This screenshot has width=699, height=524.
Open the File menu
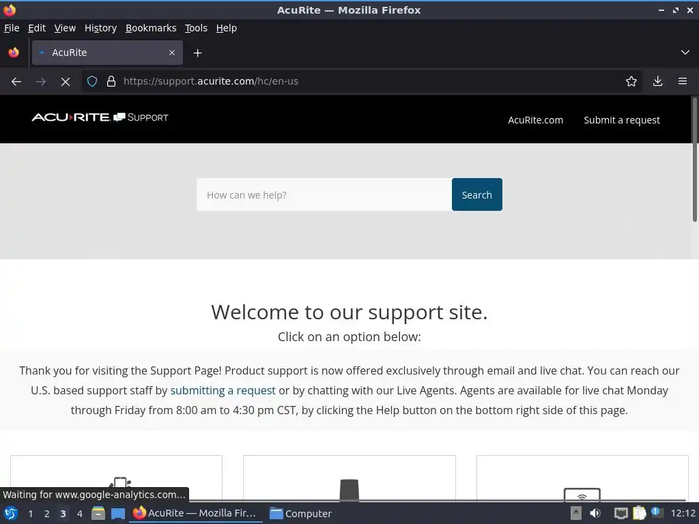click(x=12, y=28)
